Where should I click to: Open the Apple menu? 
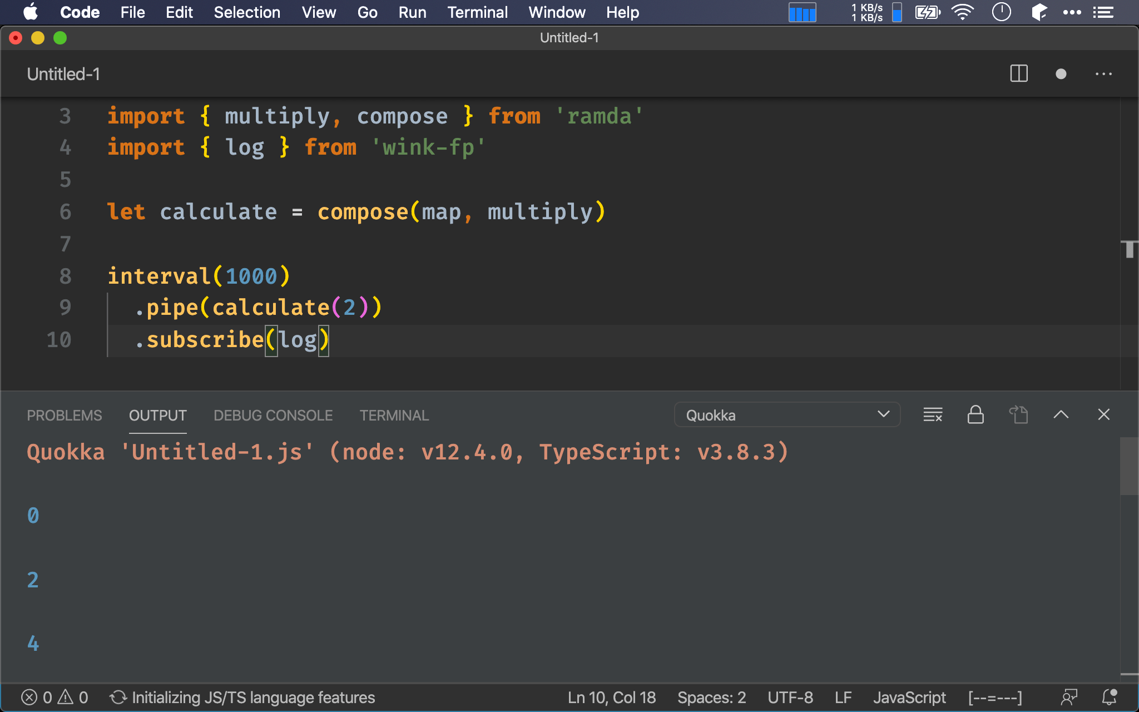31,12
